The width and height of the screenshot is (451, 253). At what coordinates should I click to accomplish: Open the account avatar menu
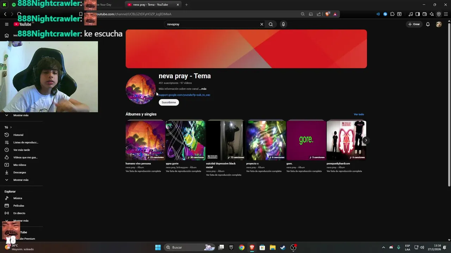tap(439, 24)
